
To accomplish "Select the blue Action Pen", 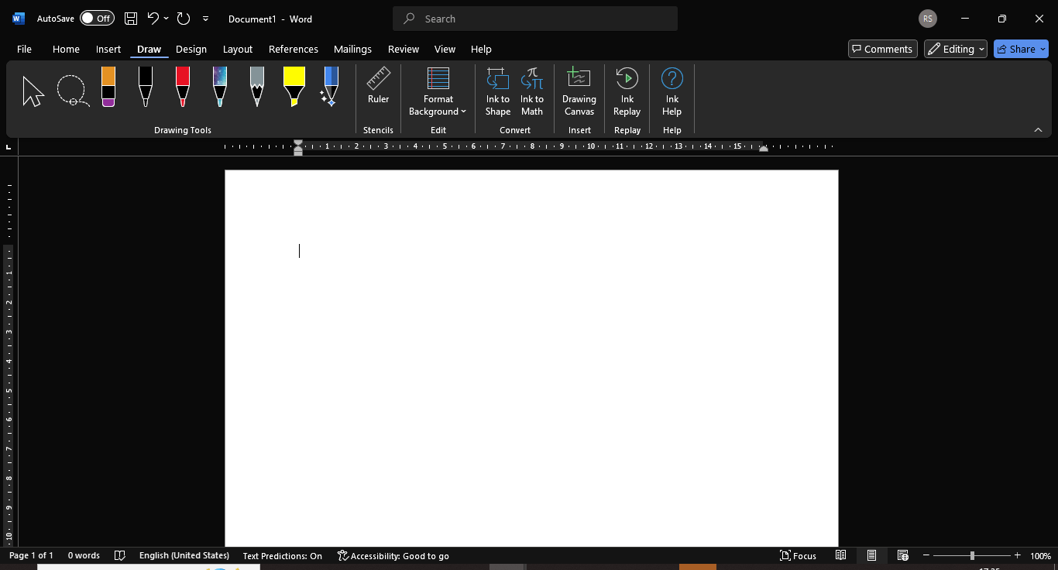I will 330,87.
